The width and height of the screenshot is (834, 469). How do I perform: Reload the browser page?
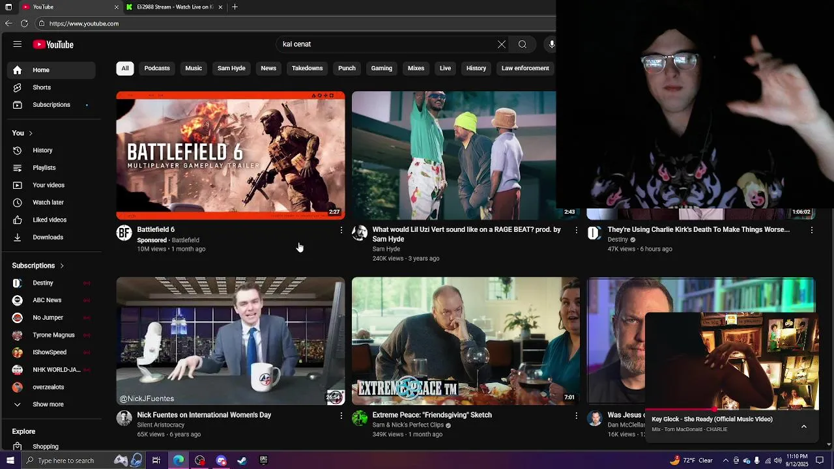click(x=24, y=23)
